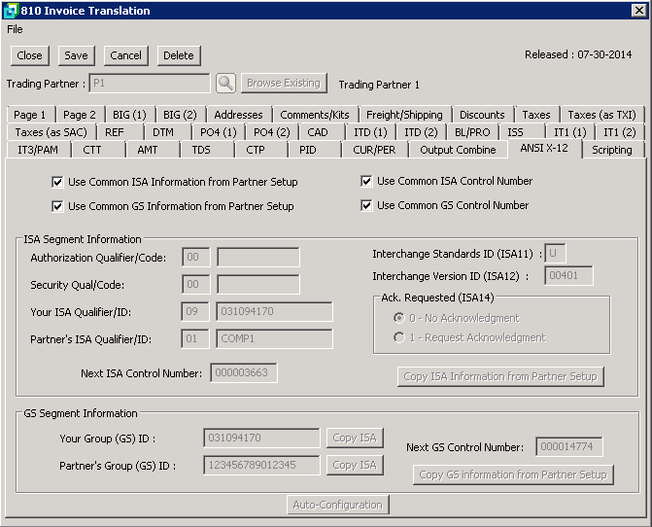Close the 810 Invoice Translation window

(x=638, y=11)
